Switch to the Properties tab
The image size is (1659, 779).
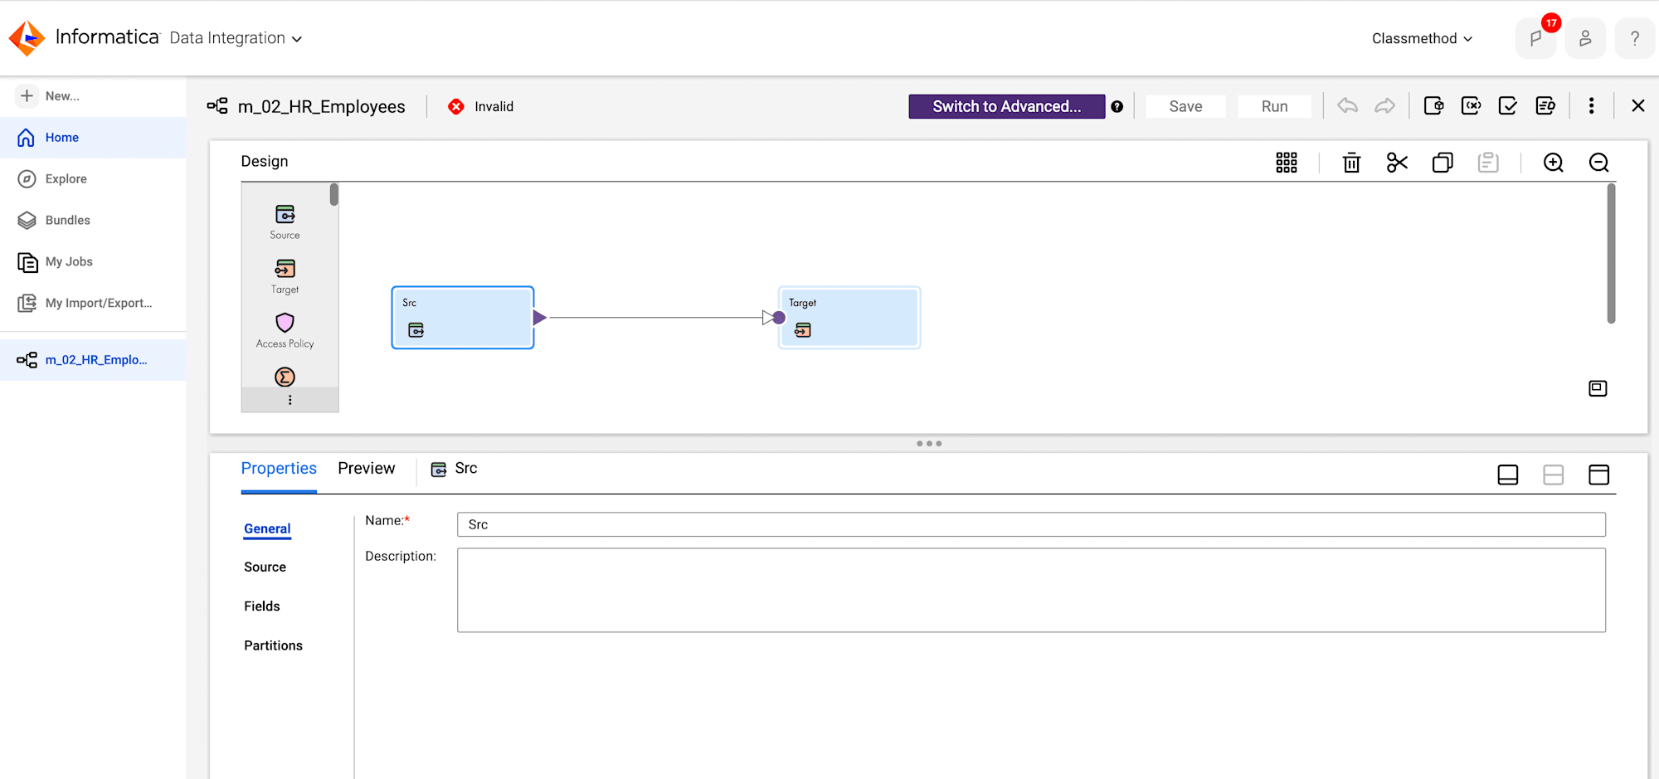coord(279,469)
